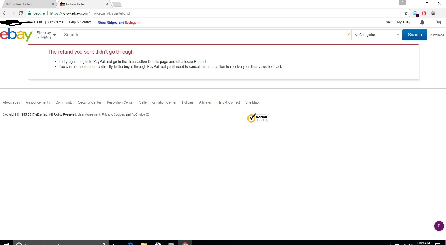
Task: Reload the current page
Action: (x=21, y=13)
